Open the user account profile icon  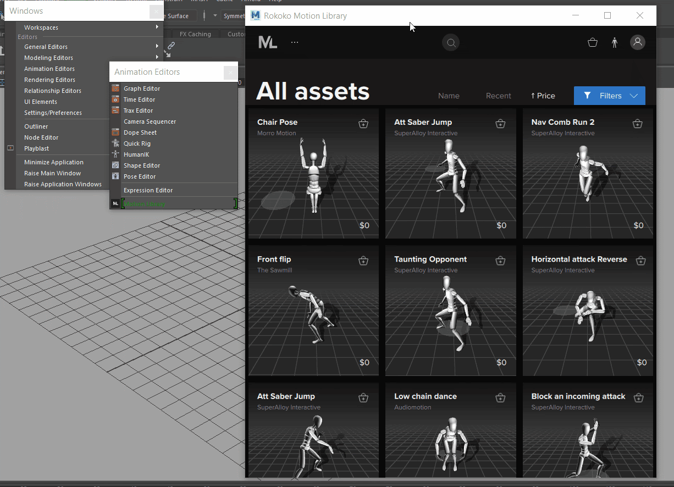click(638, 42)
